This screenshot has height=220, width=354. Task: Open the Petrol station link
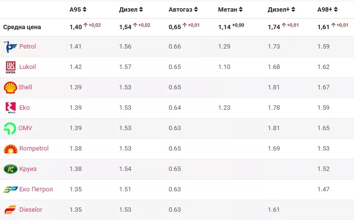27,47
